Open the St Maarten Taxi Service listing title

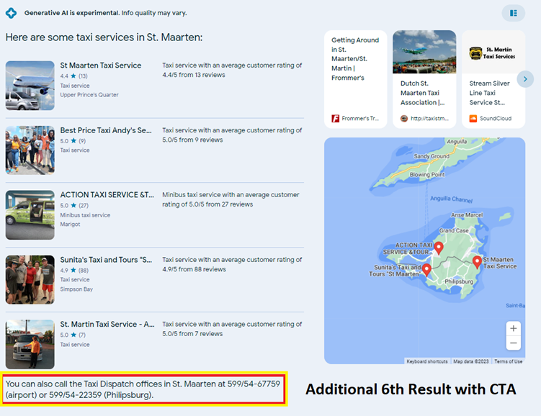(x=100, y=65)
